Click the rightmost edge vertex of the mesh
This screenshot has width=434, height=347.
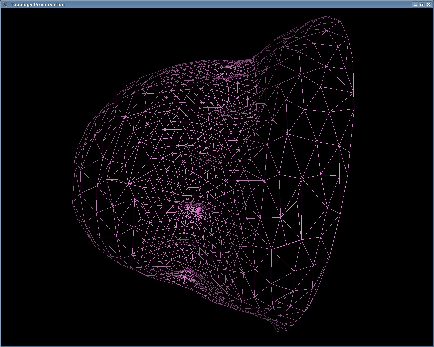point(354,109)
